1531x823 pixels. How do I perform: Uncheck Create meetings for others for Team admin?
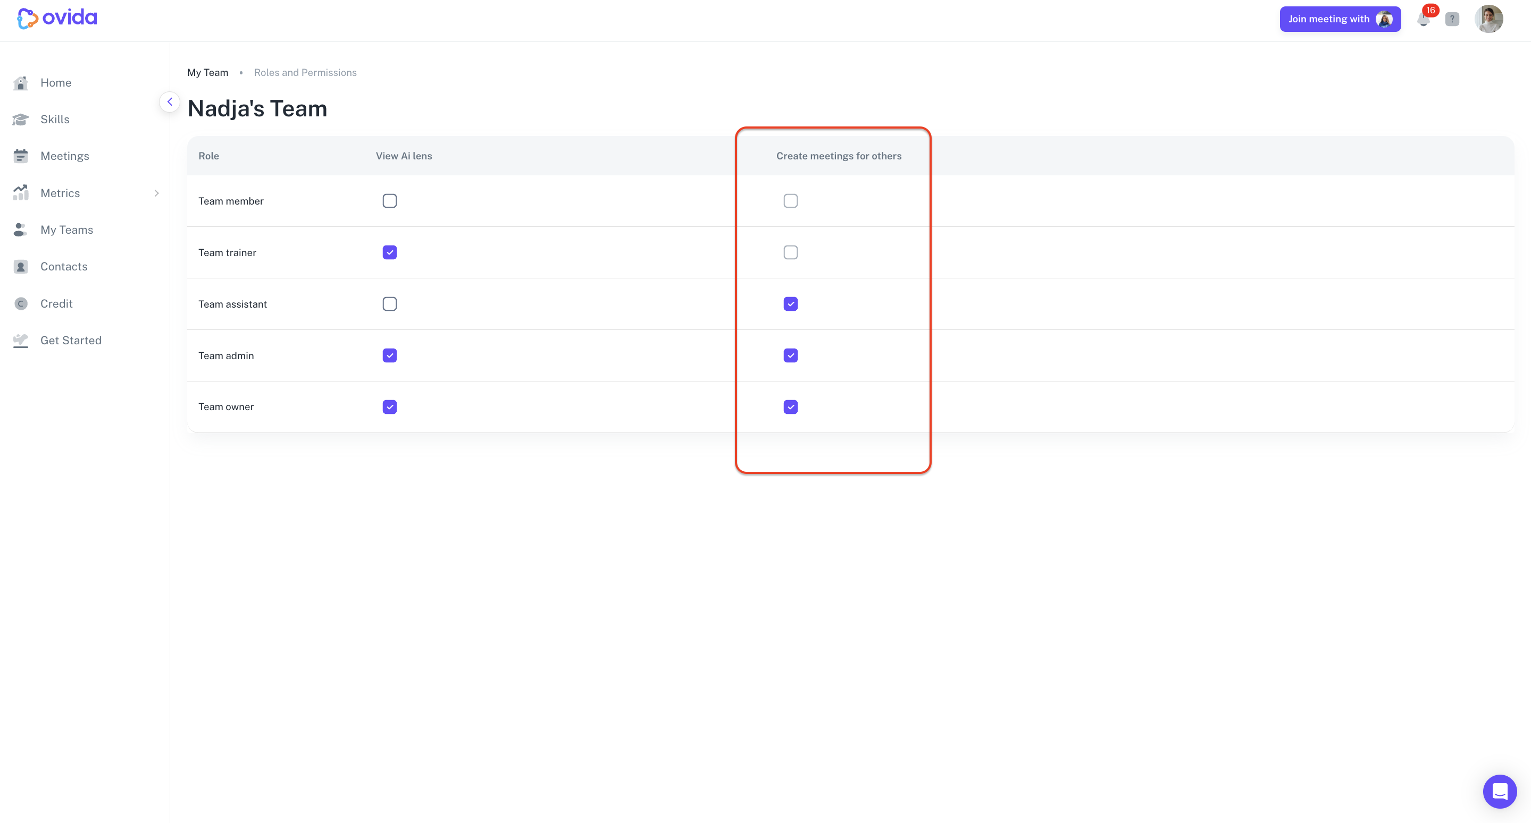coord(790,355)
